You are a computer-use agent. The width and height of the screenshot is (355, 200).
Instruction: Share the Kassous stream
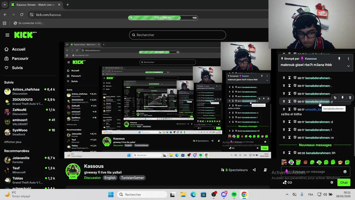[x=254, y=170]
